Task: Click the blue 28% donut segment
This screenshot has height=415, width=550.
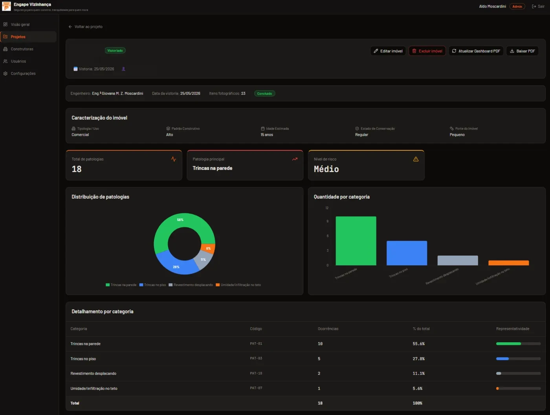Action: tap(176, 267)
